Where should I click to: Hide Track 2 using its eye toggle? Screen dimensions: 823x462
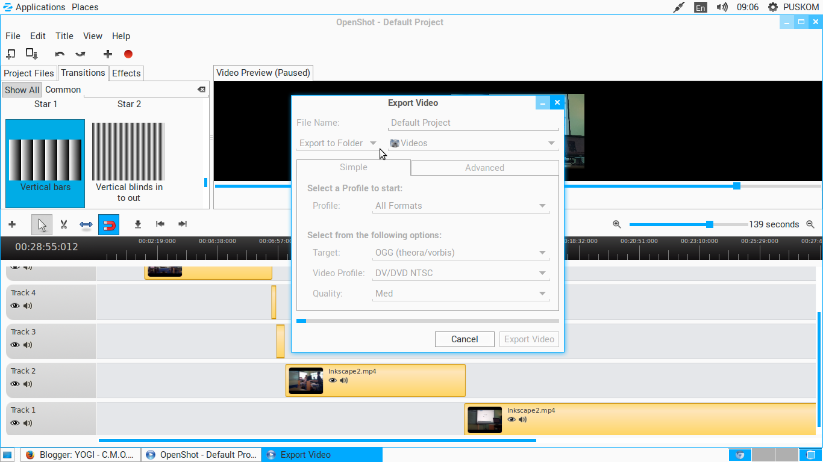(x=14, y=384)
